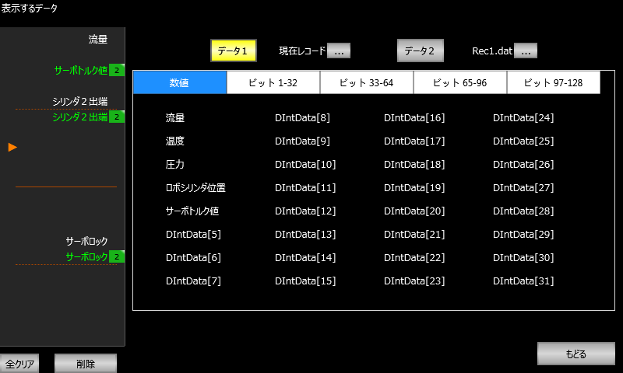The width and height of the screenshot is (623, 373).
Task: Click the もどる back button
Action: [575, 354]
